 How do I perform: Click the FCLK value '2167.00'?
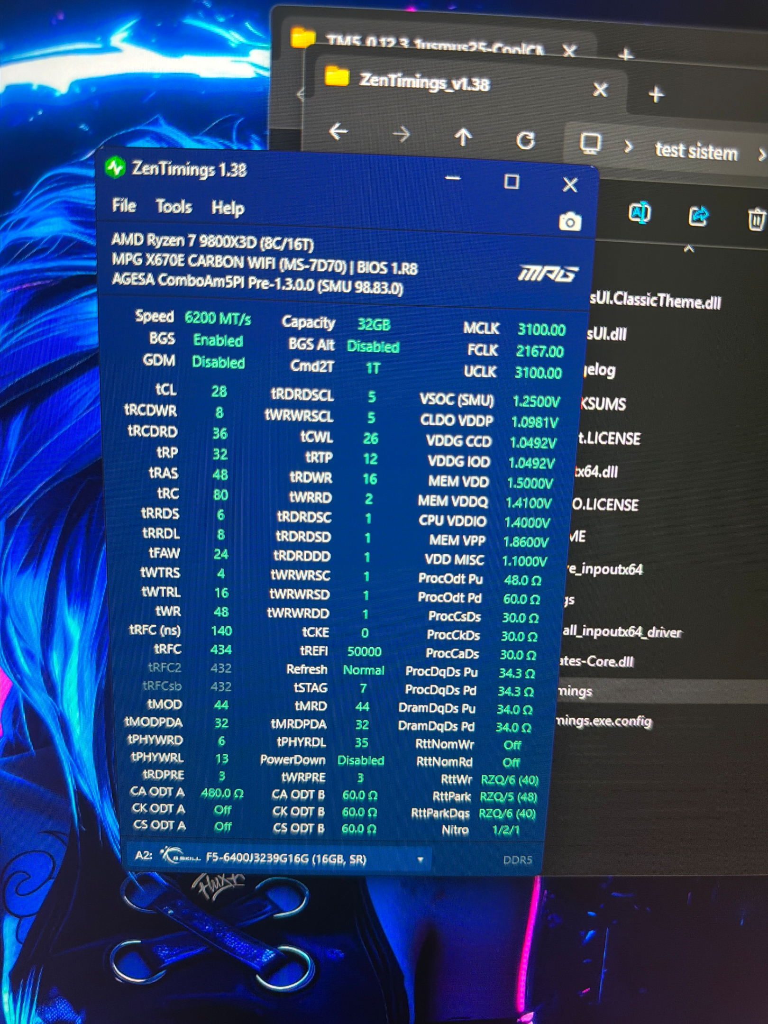click(540, 351)
